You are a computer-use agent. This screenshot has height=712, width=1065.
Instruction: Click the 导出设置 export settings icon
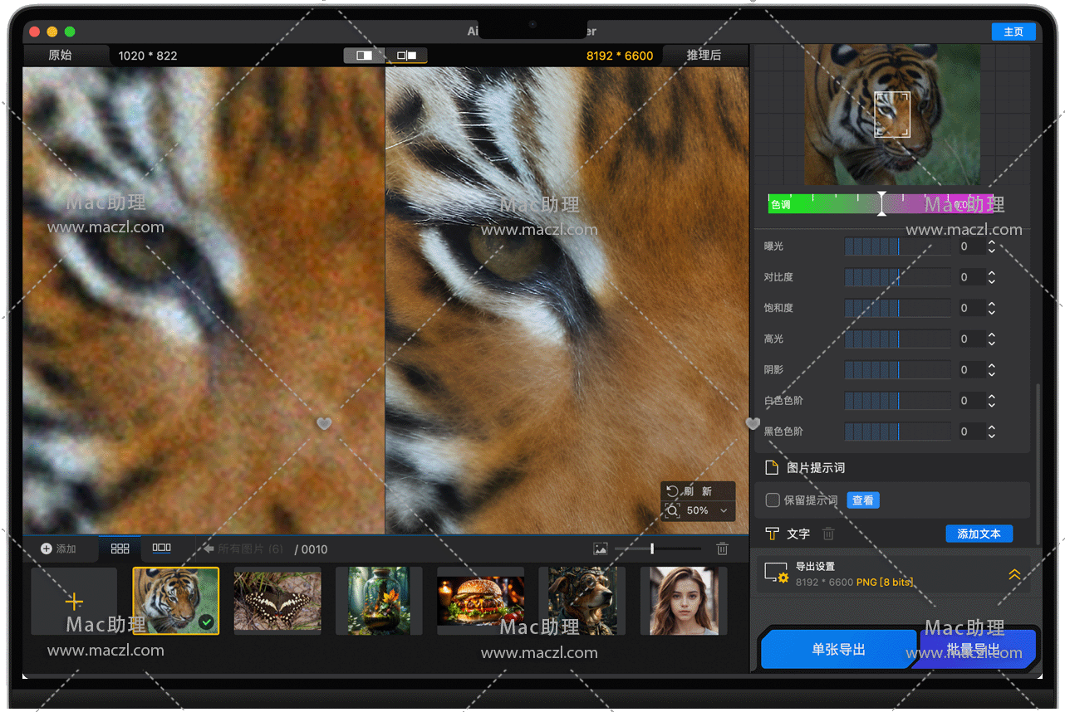(x=776, y=573)
